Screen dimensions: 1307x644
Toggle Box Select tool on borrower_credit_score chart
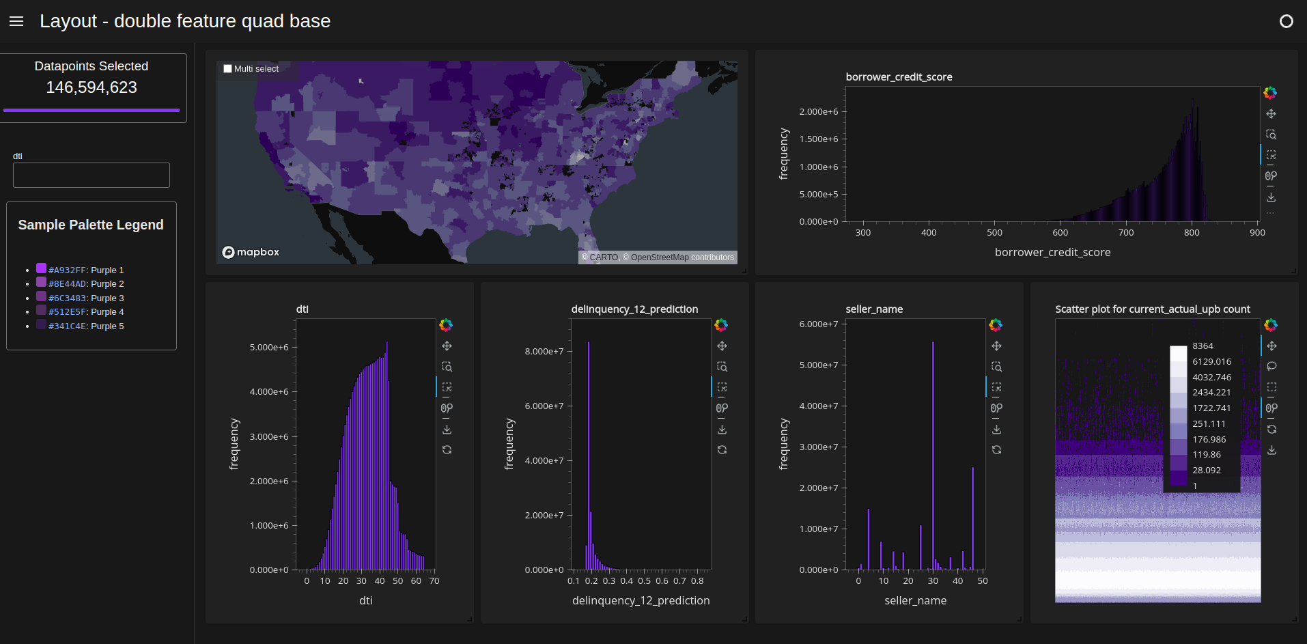[1271, 155]
